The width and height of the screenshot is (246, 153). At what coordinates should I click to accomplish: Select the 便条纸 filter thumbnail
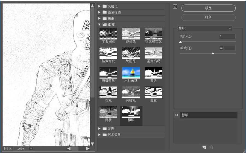tap(131, 34)
